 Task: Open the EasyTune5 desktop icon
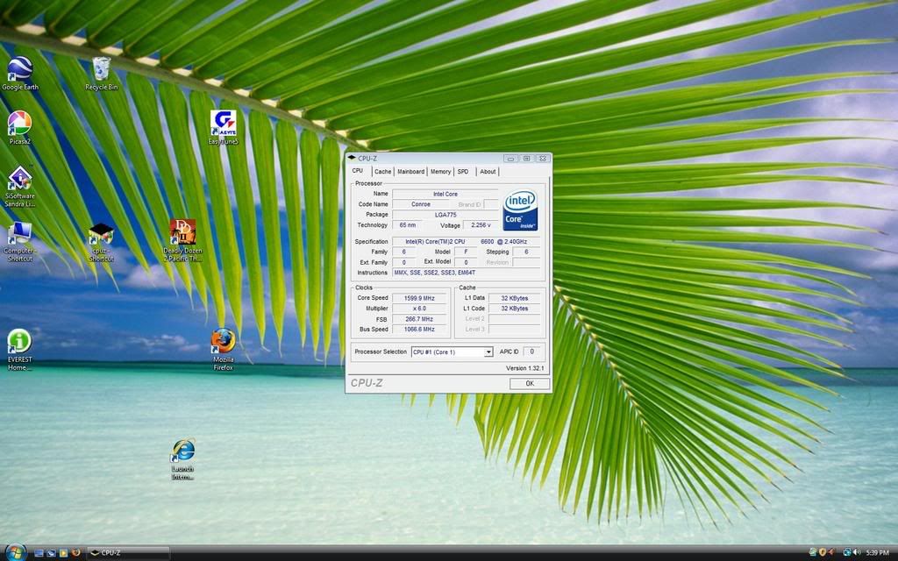[x=224, y=127]
